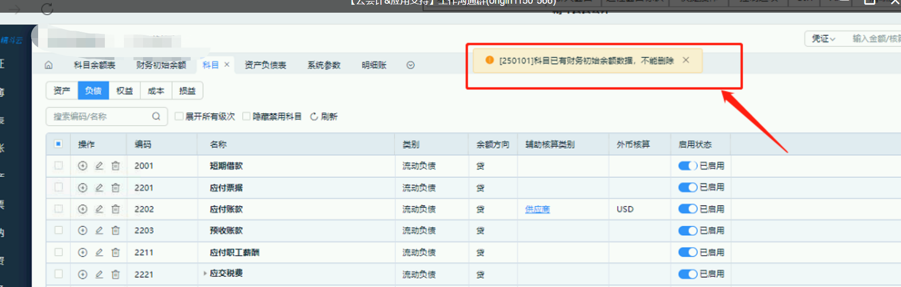Dismiss the warning notification with X icon
The height and width of the screenshot is (287, 901).
[686, 60]
